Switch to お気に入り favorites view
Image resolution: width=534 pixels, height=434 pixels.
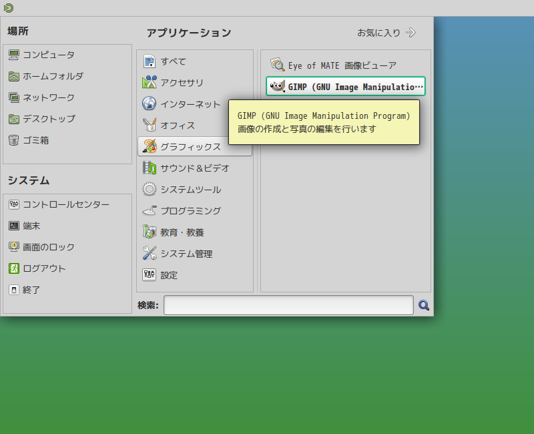[386, 33]
